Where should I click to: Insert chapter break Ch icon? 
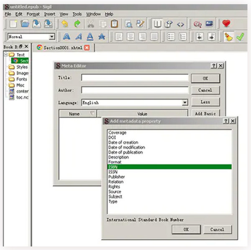pyautogui.click(x=197, y=24)
